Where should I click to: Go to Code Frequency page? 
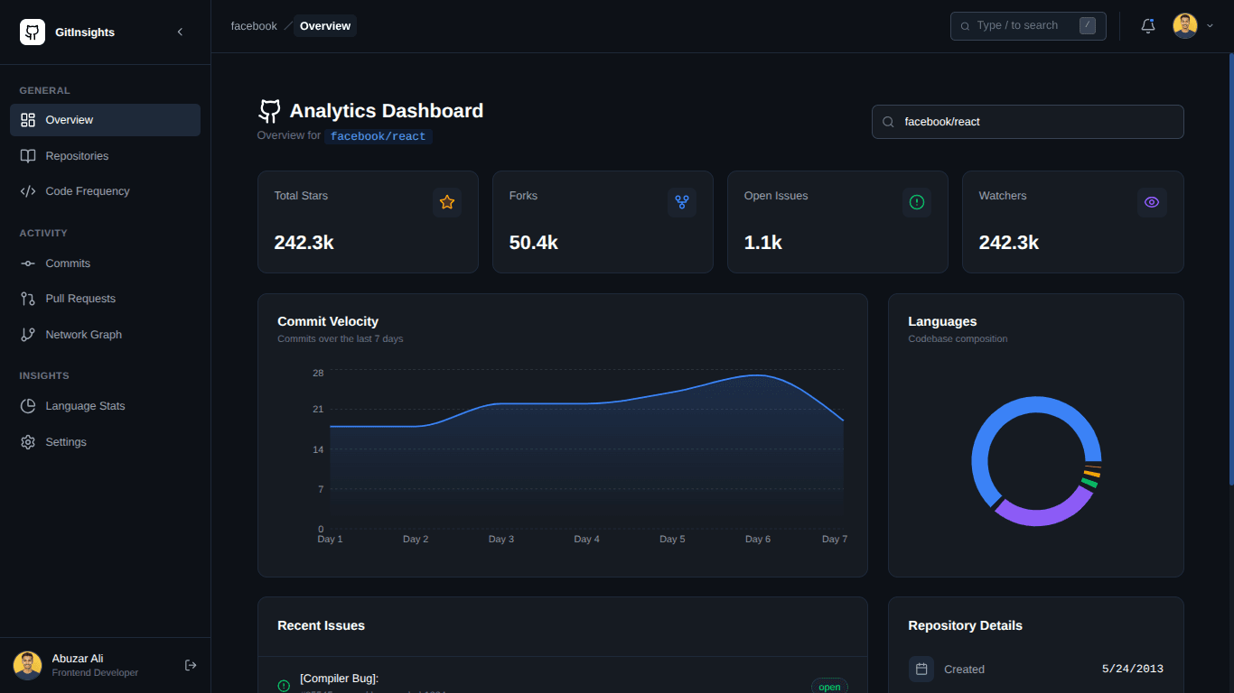pyautogui.click(x=105, y=191)
